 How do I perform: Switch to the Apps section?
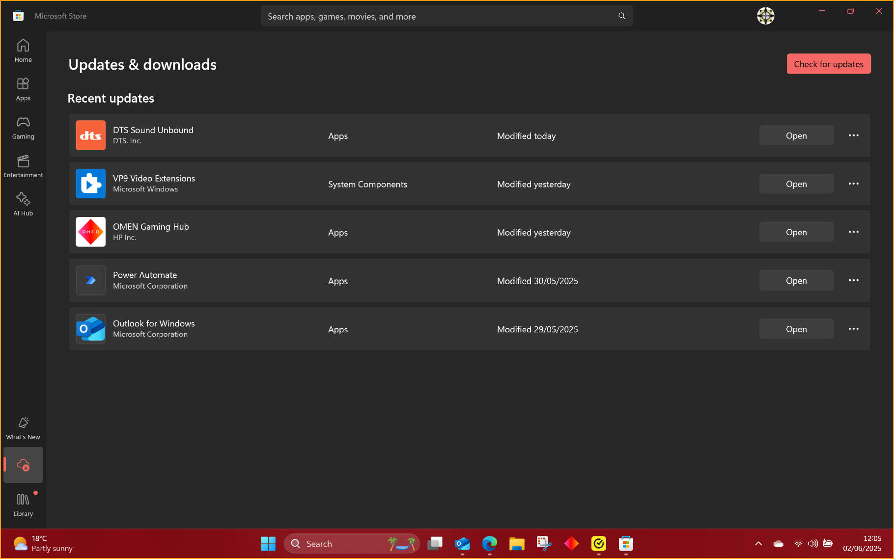click(x=23, y=89)
